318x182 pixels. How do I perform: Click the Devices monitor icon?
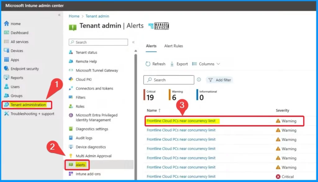(x=7, y=51)
